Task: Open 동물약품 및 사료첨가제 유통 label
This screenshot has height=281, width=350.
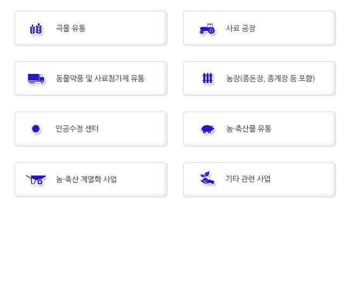Action: pos(100,78)
